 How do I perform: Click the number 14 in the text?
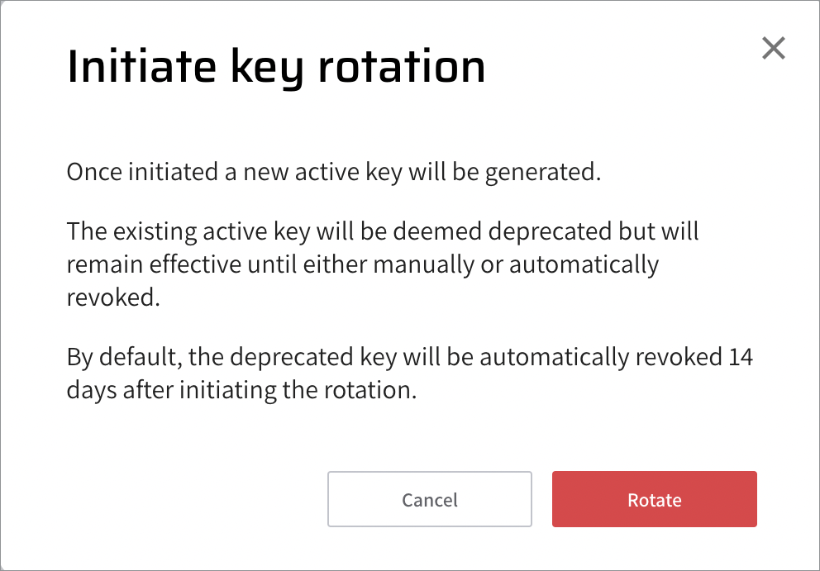[x=741, y=359]
